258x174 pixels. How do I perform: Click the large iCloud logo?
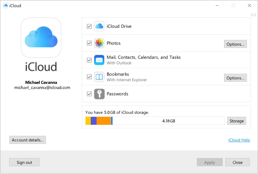(41, 38)
